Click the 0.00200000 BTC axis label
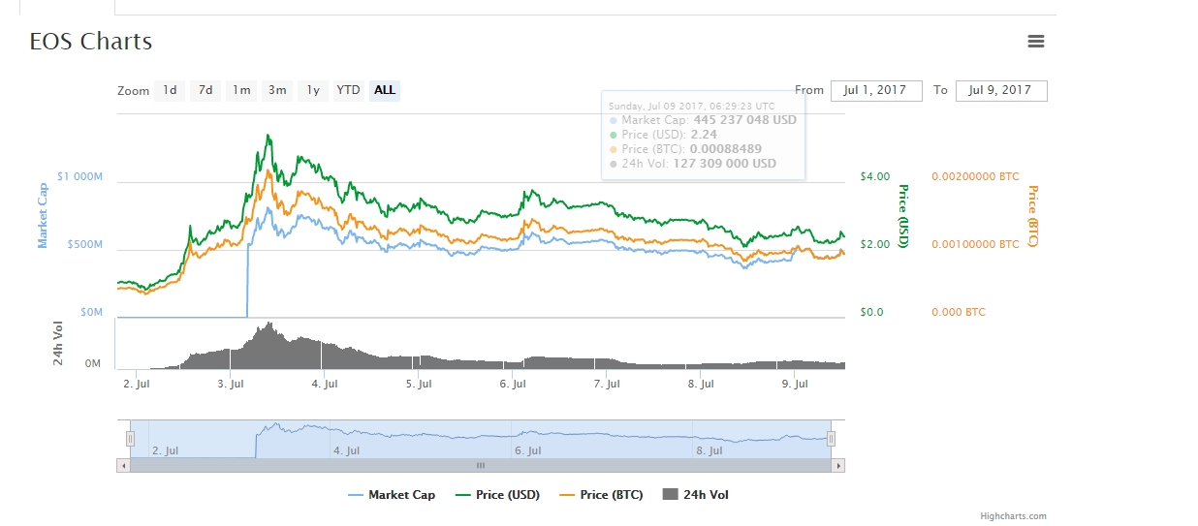1198x526 pixels. pyautogui.click(x=975, y=177)
